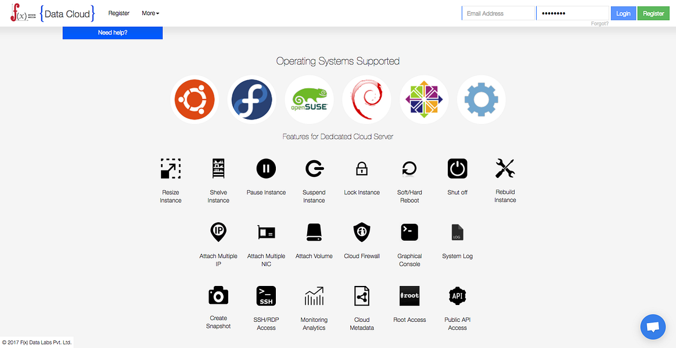The width and height of the screenshot is (676, 348).
Task: Click the Monitoring Analytics chart icon
Action: (314, 296)
